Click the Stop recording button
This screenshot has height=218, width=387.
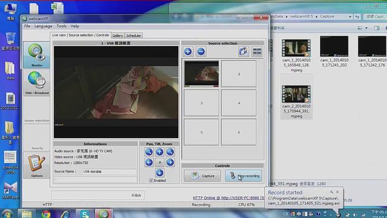pos(243,176)
